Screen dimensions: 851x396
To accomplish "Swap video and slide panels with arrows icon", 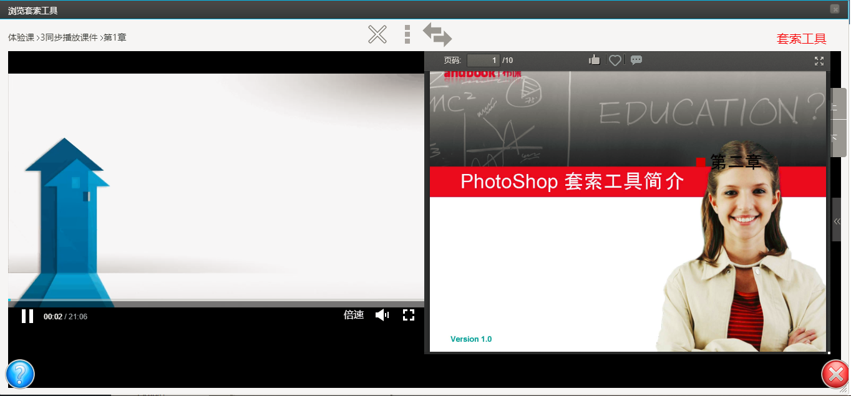I will point(437,35).
